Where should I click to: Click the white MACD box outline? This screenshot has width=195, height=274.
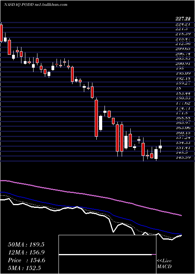(107, 254)
